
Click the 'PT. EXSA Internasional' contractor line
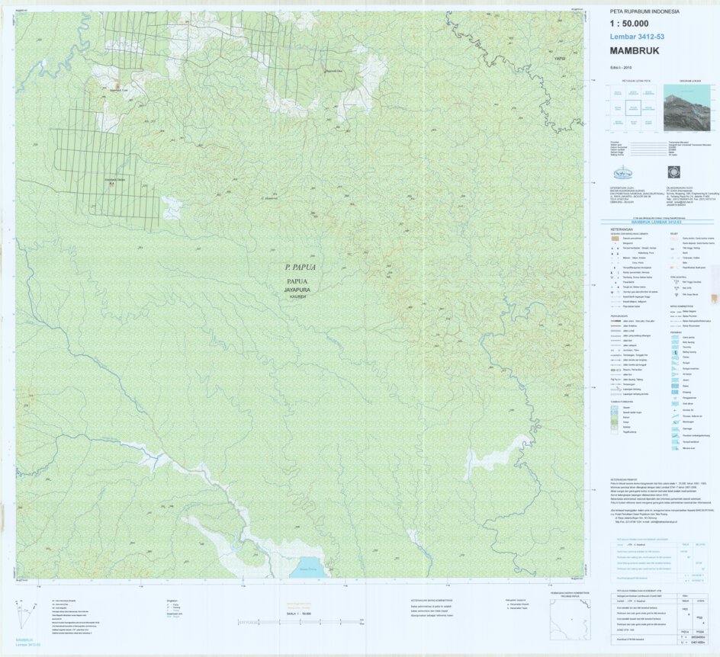(680, 191)
